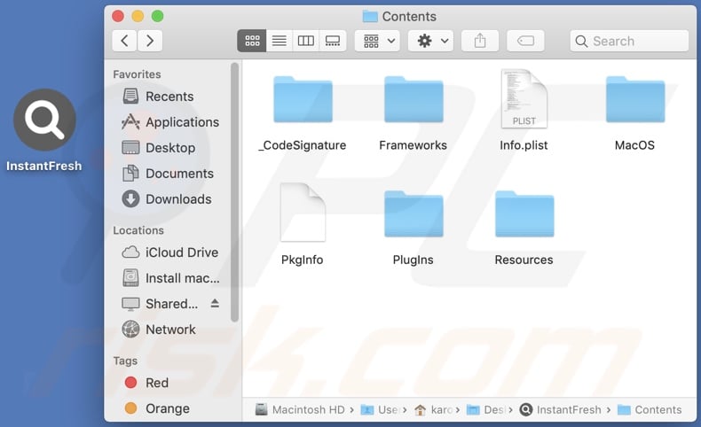
Task: Go forward with the right arrow button
Action: pyautogui.click(x=150, y=41)
